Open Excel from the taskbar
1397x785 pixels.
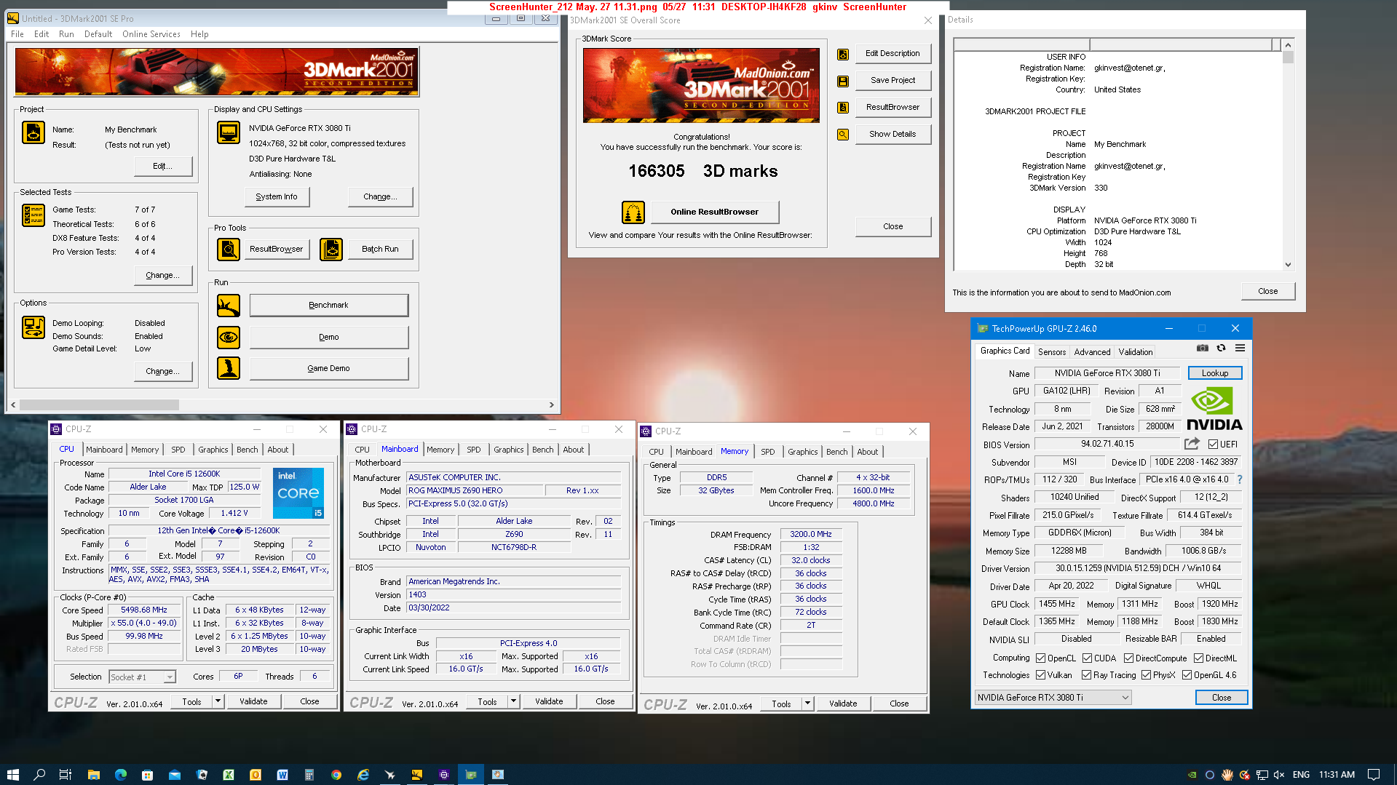(229, 775)
